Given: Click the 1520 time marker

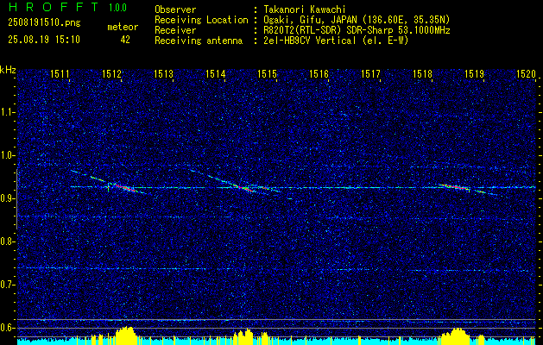Looking at the screenshot, I should point(526,73).
